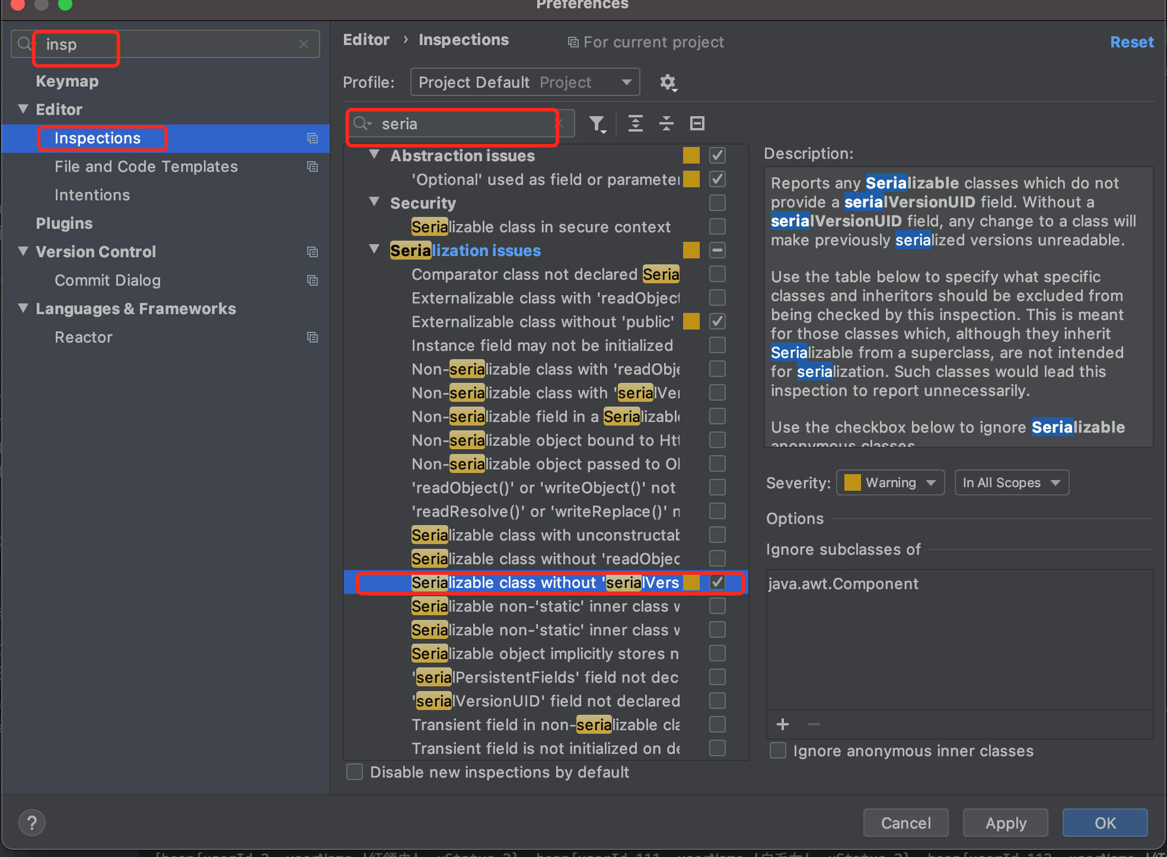
Task: Collapse the Languages & Frameworks tree node
Action: click(x=23, y=308)
